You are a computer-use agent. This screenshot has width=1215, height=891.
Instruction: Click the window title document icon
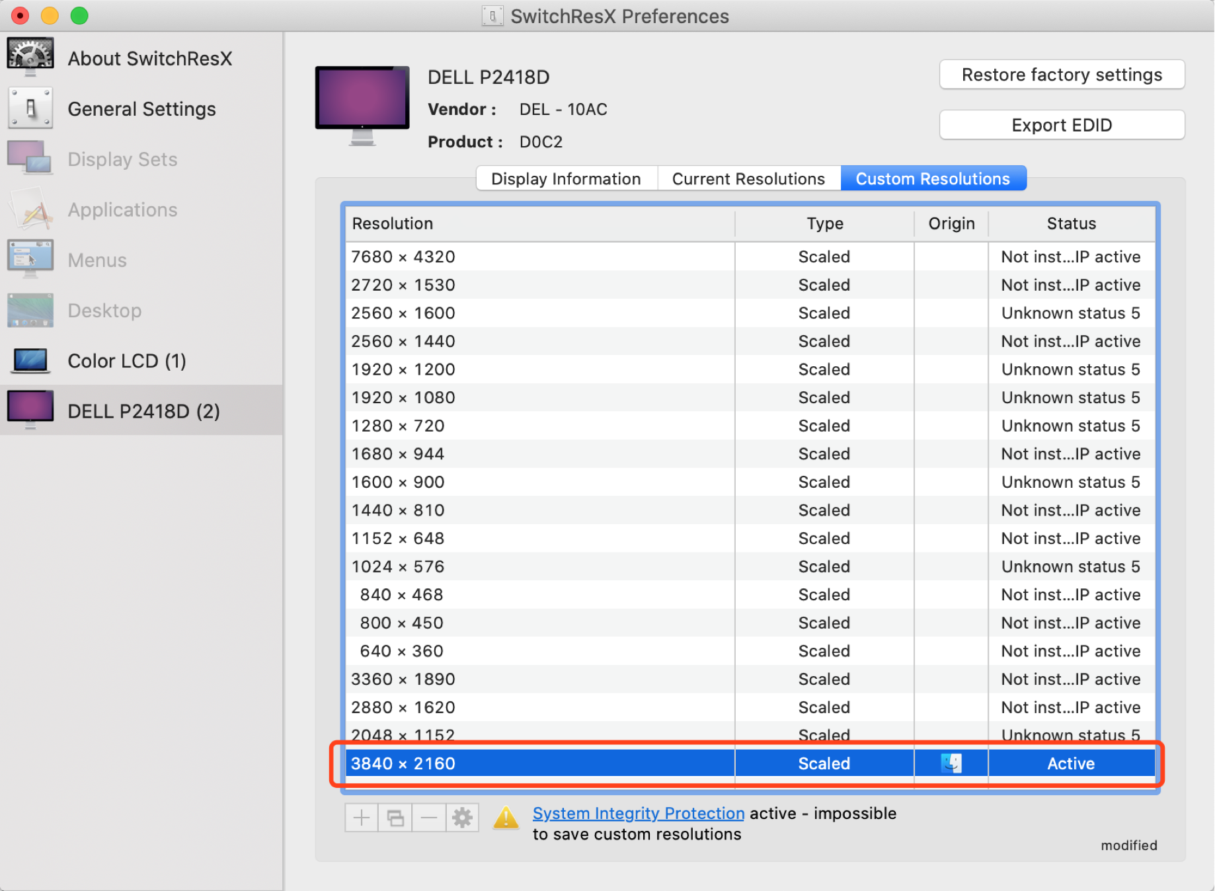pyautogui.click(x=492, y=16)
